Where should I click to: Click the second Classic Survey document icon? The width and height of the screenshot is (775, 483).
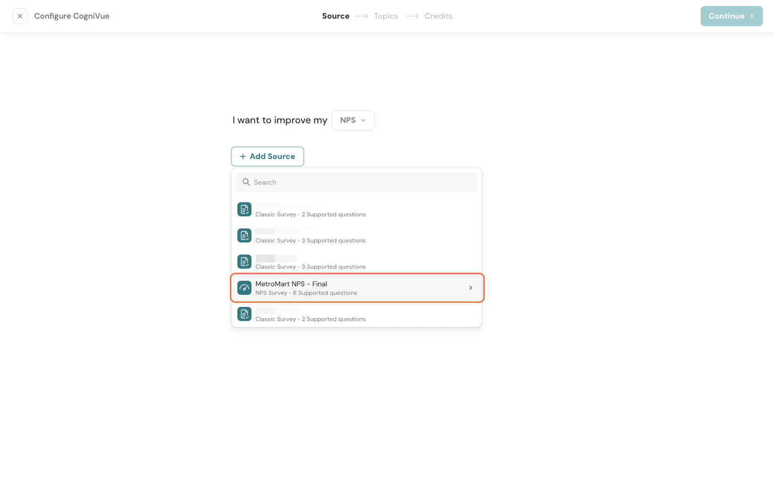click(x=244, y=235)
